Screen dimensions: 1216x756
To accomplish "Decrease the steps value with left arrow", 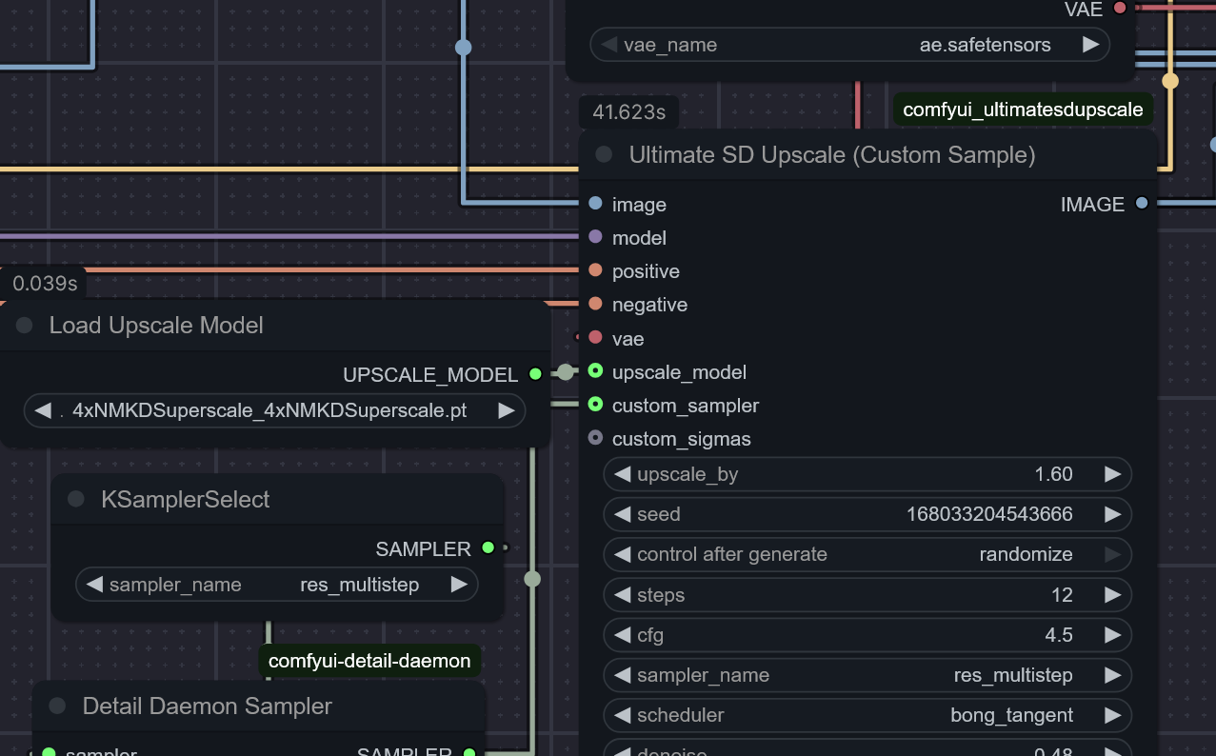I will [x=622, y=595].
